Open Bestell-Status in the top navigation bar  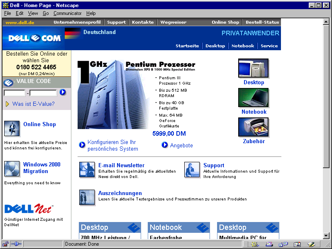[x=262, y=22]
